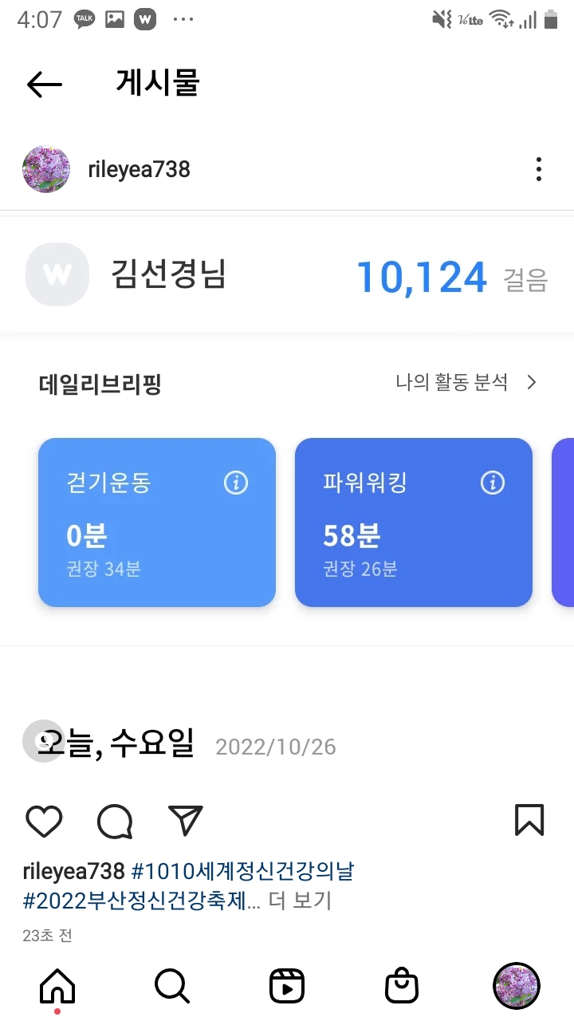Open hashtag #1010세계정신건강의날
Screen dimensions: 574x1021
coord(242,871)
